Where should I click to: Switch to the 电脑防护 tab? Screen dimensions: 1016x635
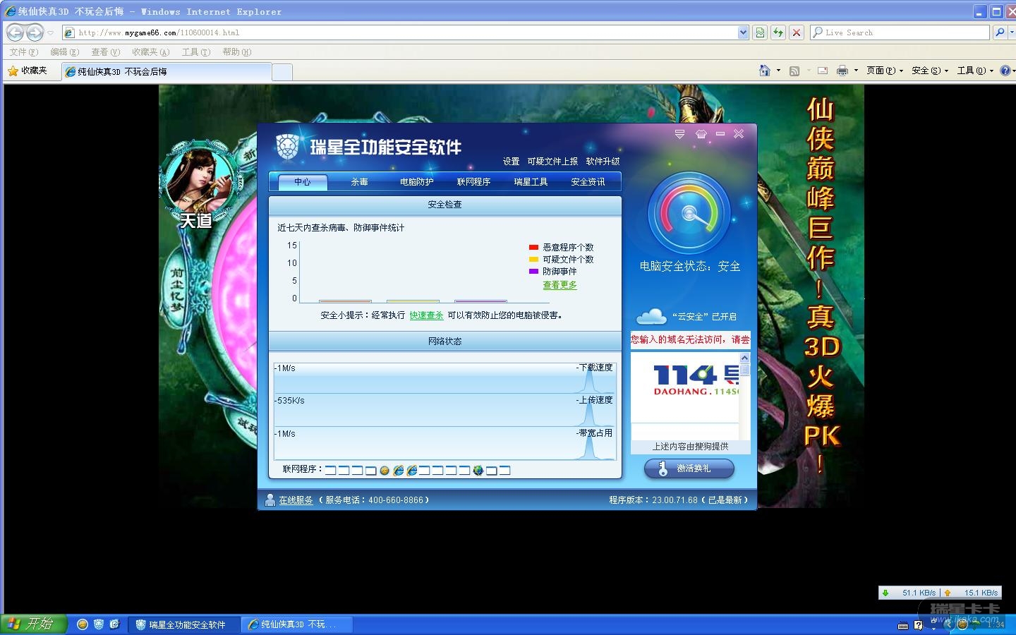click(x=416, y=182)
